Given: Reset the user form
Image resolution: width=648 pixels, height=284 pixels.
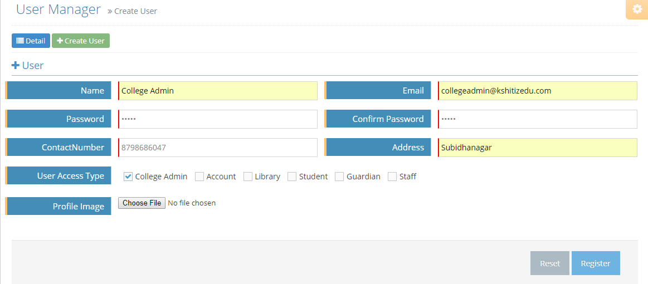Looking at the screenshot, I should coord(549,263).
